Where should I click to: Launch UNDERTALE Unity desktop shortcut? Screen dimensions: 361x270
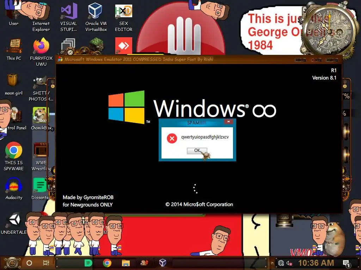click(14, 224)
